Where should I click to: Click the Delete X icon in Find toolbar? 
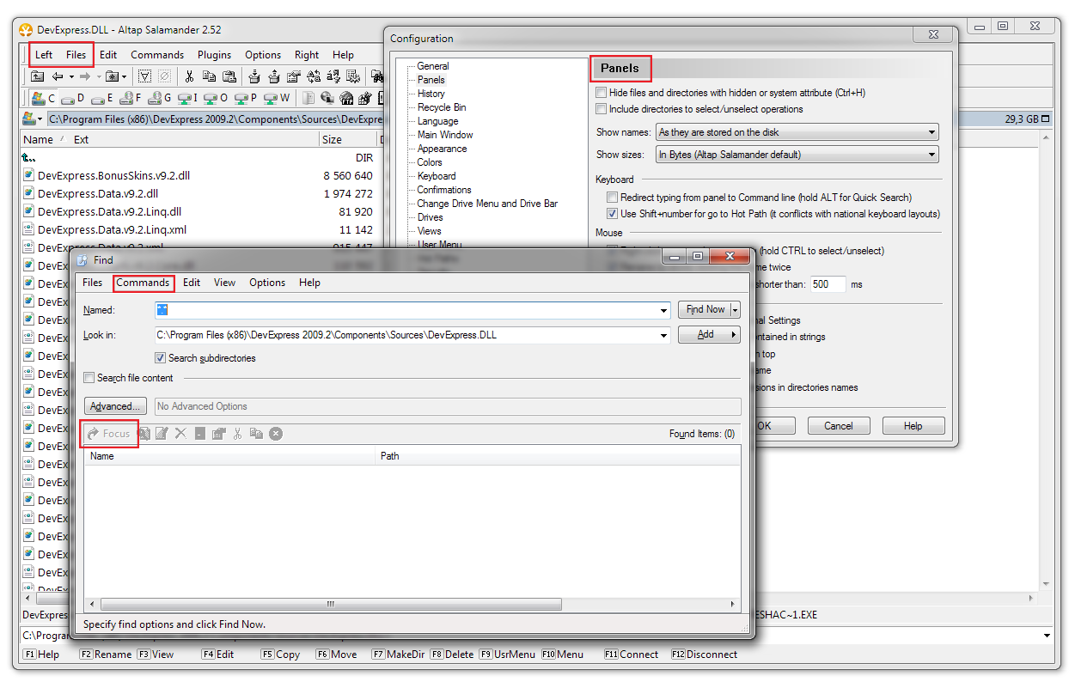tap(180, 434)
